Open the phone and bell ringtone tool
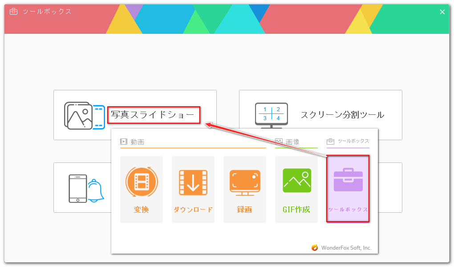The height and width of the screenshot is (267, 454). [85, 188]
